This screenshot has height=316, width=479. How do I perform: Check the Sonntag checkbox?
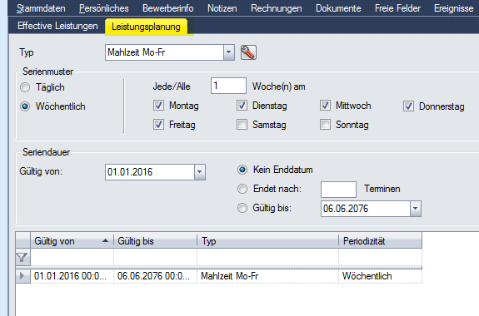point(325,125)
